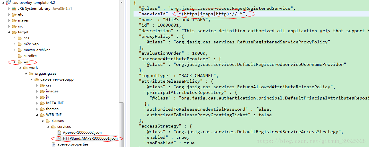Click the JRE System Library icon

(14, 9)
